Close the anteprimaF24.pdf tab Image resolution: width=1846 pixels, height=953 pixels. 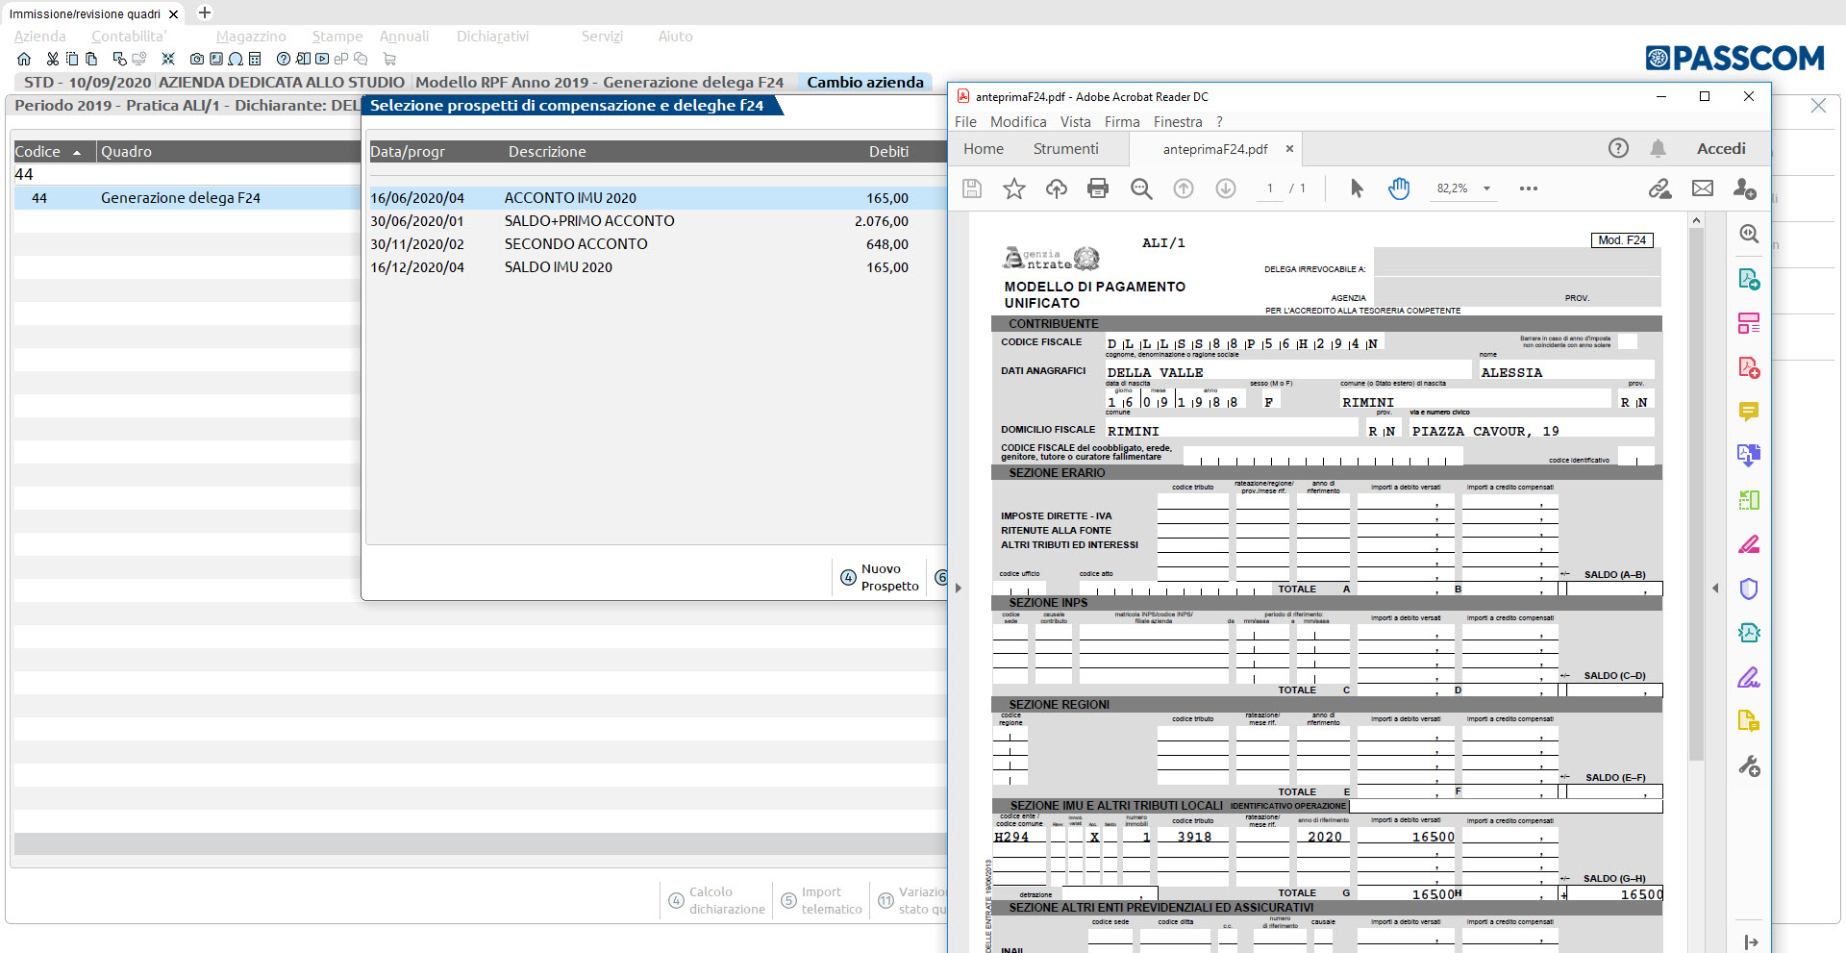1289,149
